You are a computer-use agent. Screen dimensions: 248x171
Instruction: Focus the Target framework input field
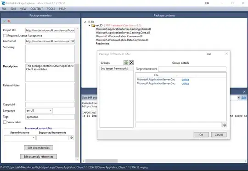point(192,69)
